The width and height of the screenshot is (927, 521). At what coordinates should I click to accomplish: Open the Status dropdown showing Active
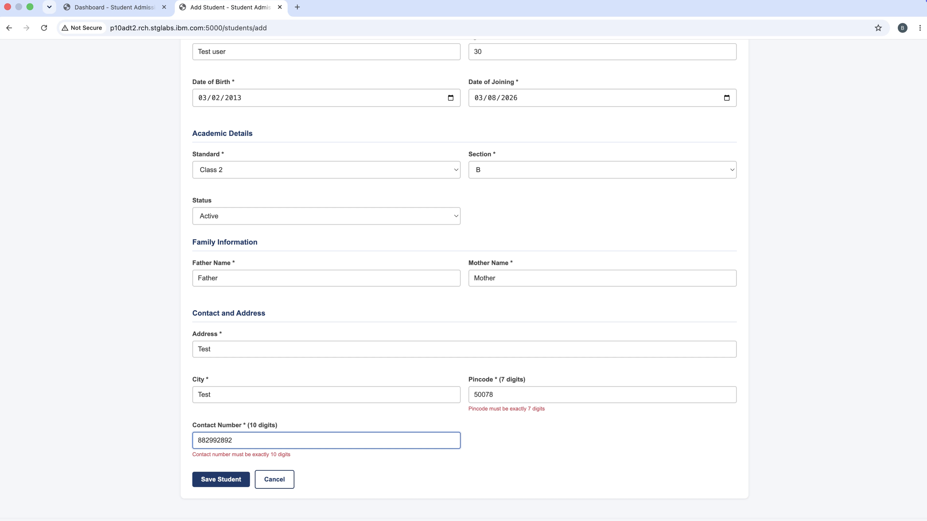[326, 216]
